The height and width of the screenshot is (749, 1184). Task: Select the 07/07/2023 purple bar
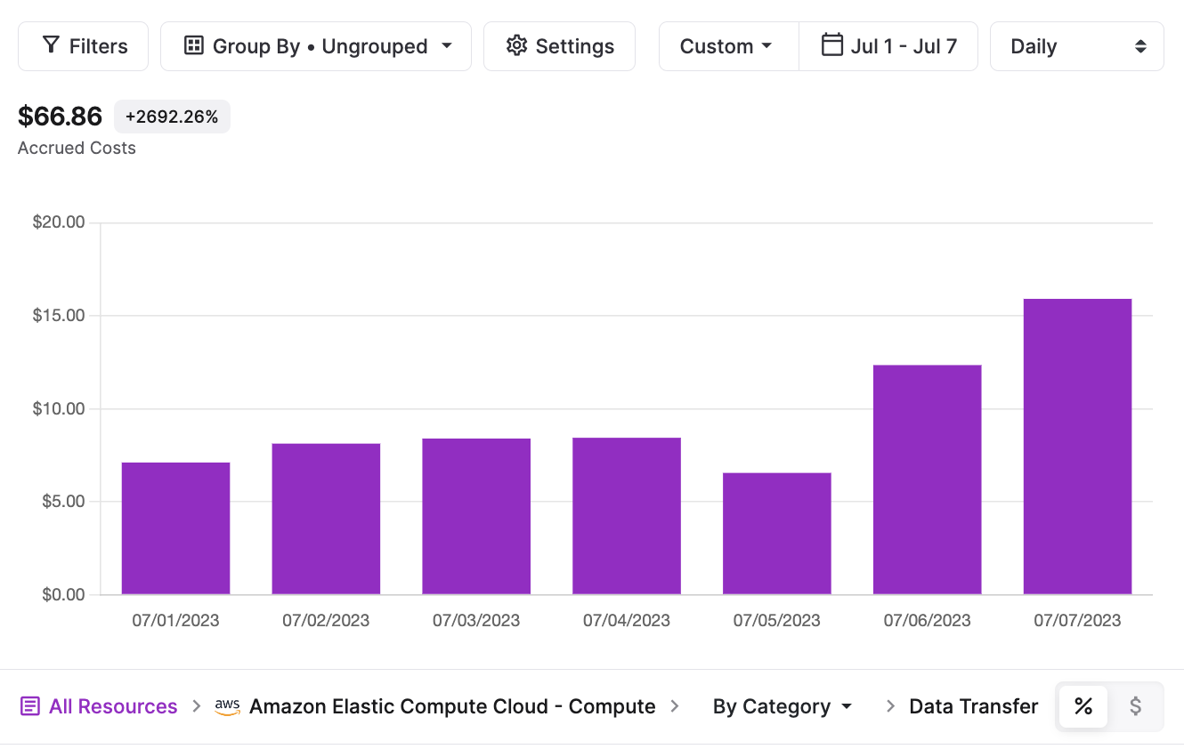pyautogui.click(x=1077, y=447)
